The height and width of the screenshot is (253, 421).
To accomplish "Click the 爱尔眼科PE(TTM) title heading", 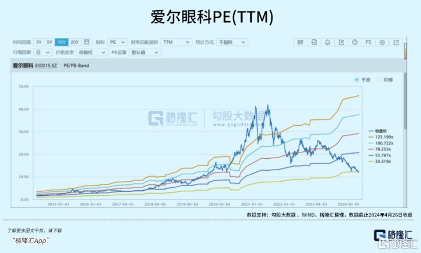I will (212, 17).
